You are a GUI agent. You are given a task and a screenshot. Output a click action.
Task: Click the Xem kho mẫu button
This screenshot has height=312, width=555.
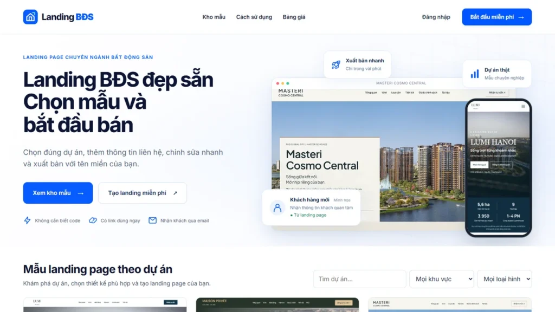pos(58,193)
